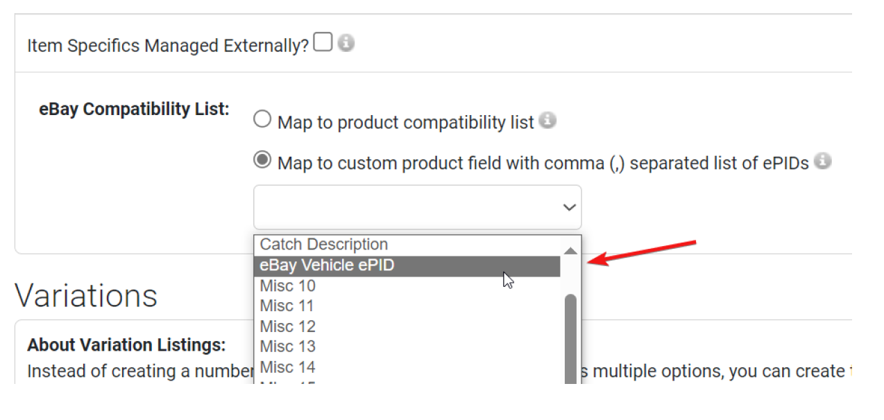Click the Variations heading
The width and height of the screenshot is (884, 420).
[86, 295]
